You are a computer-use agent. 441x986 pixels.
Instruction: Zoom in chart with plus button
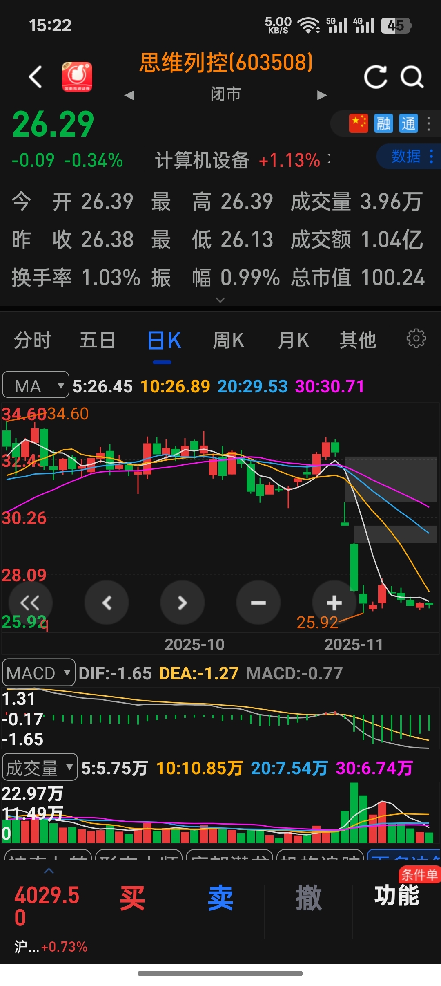click(x=334, y=603)
